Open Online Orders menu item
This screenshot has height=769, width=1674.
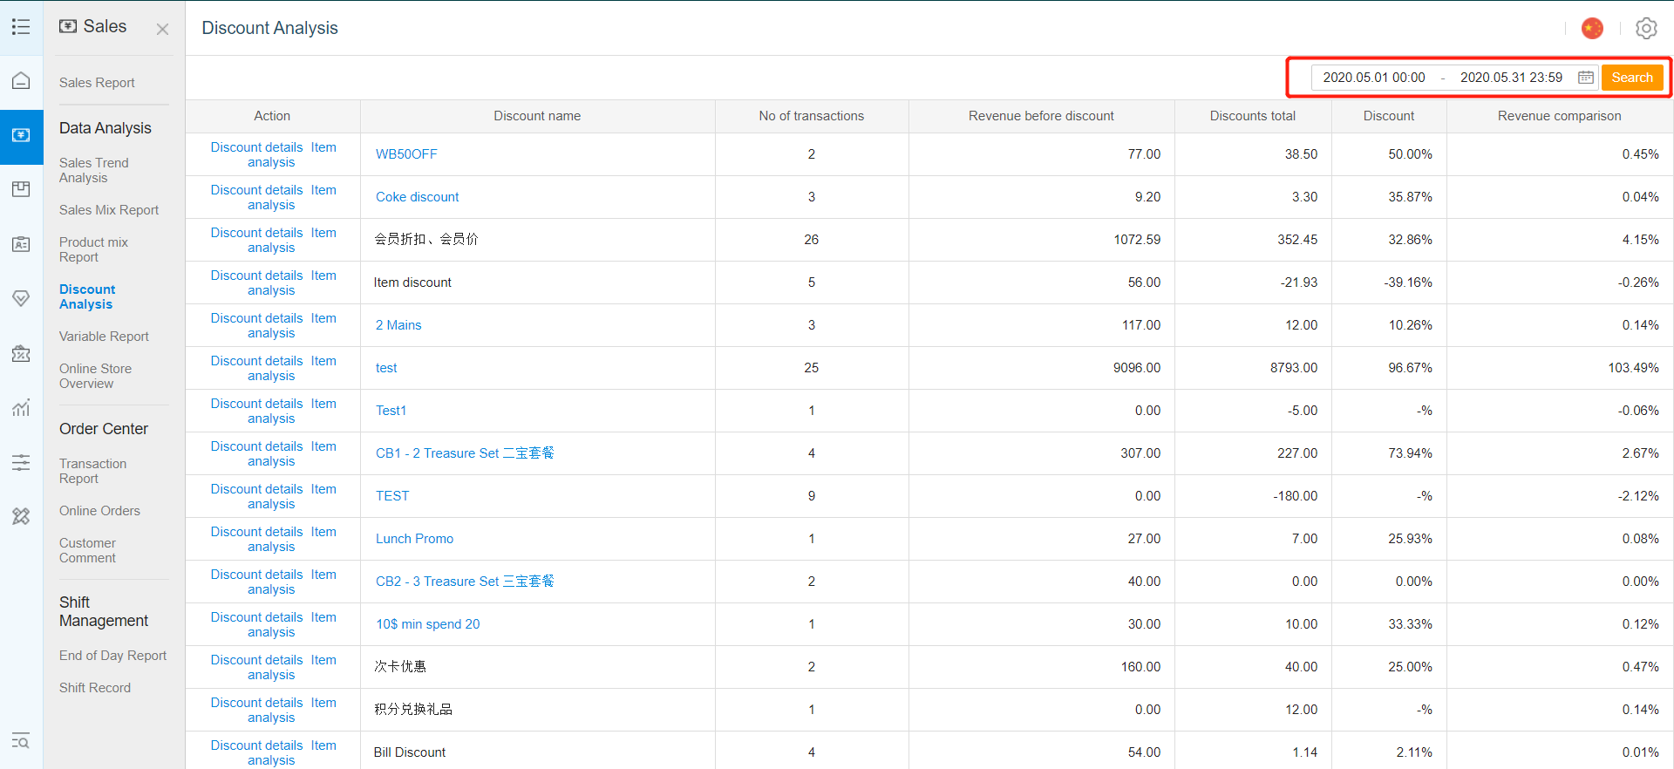click(99, 511)
